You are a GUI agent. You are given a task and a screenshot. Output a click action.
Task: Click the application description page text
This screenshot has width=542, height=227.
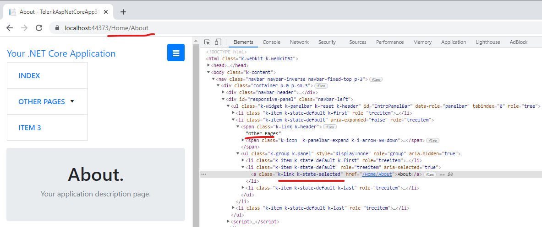(96, 194)
